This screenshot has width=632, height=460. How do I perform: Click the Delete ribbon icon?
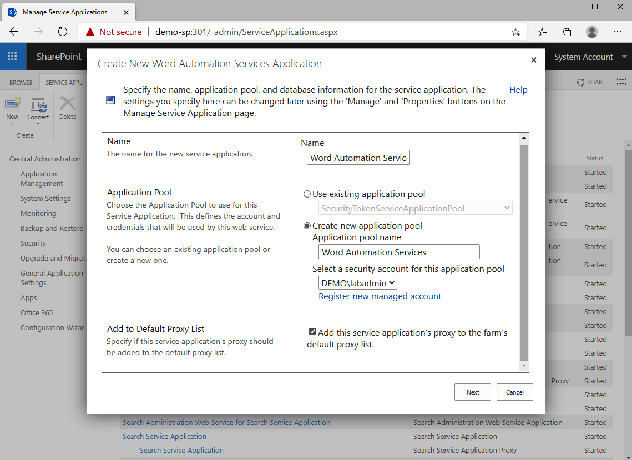tap(68, 104)
